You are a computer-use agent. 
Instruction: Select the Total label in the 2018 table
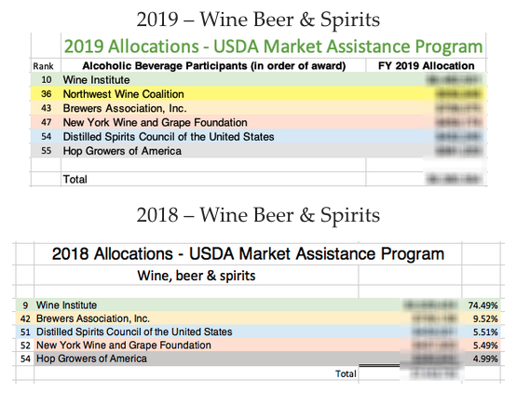[x=346, y=373]
